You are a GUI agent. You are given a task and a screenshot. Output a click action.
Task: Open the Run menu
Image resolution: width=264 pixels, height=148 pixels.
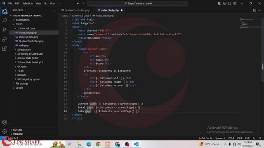(52, 3)
